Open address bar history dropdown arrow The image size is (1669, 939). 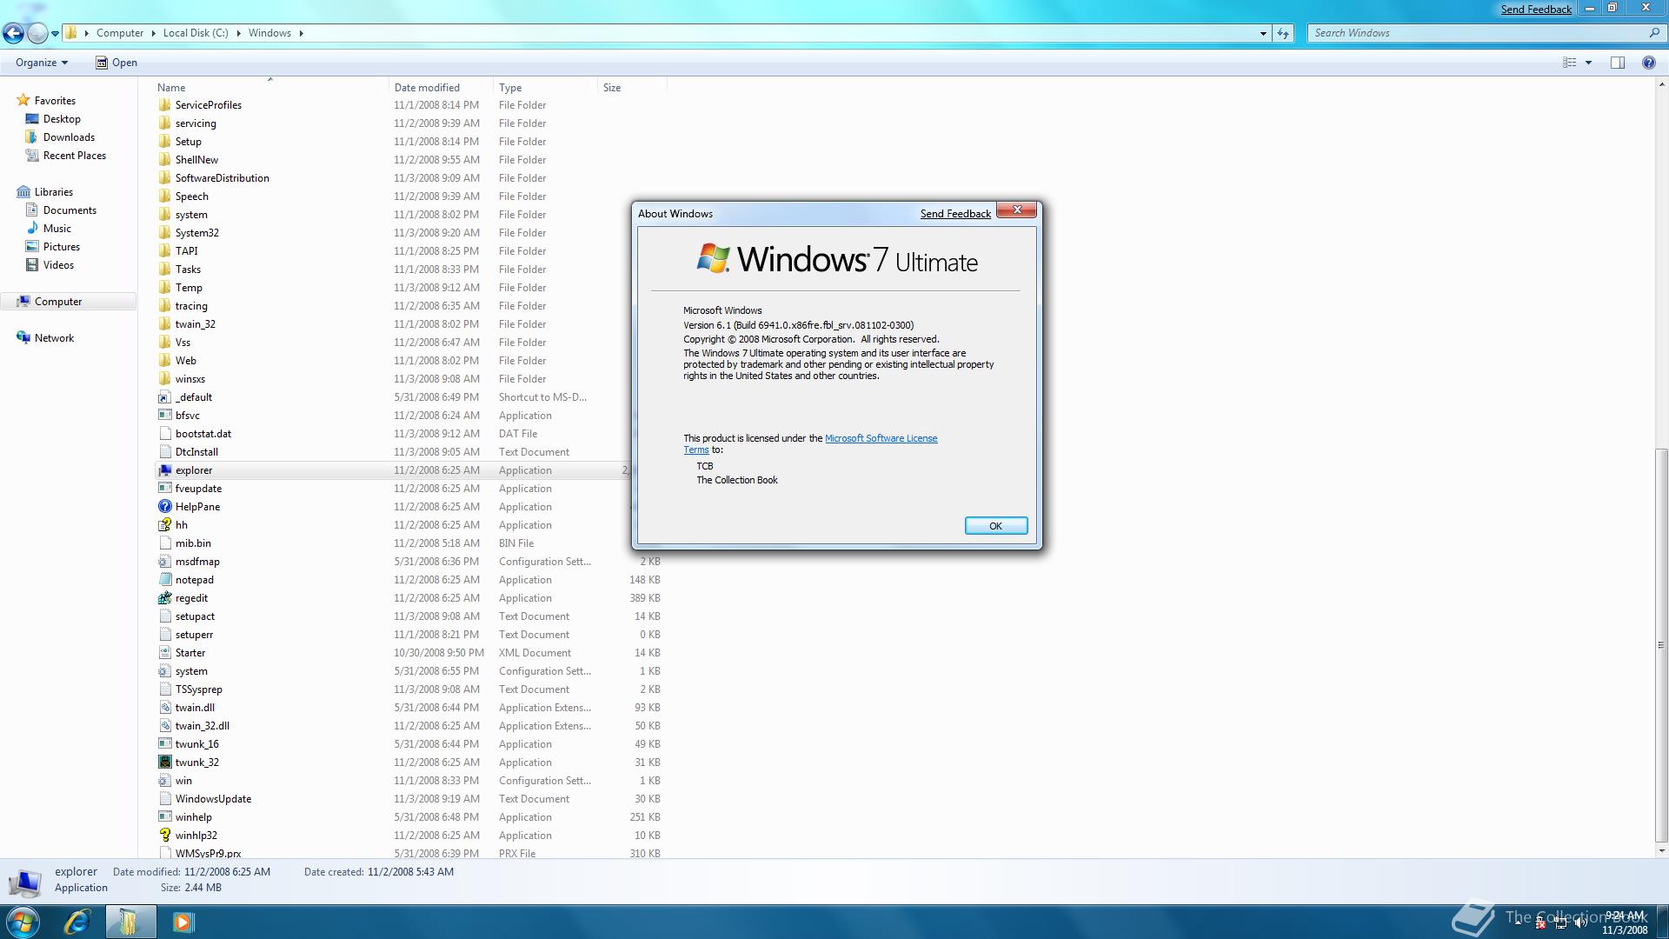pyautogui.click(x=1263, y=33)
